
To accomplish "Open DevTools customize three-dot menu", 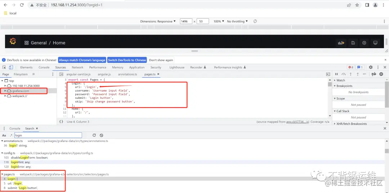I will pyautogui.click(x=378, y=67).
